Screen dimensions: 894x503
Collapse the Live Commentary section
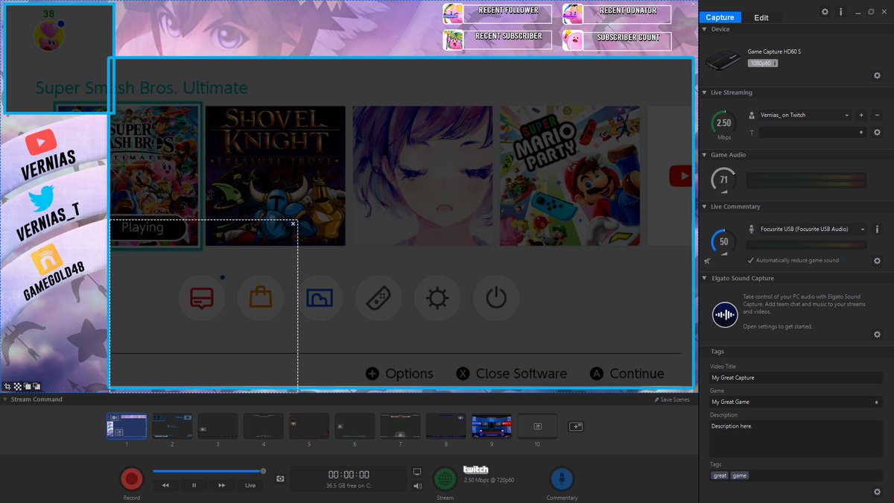click(706, 206)
